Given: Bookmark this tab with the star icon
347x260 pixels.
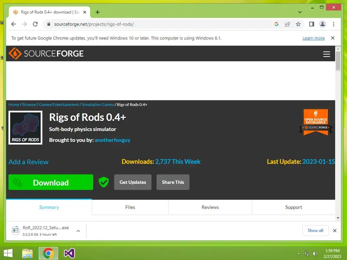Looking at the screenshot, I should pyautogui.click(x=298, y=24).
